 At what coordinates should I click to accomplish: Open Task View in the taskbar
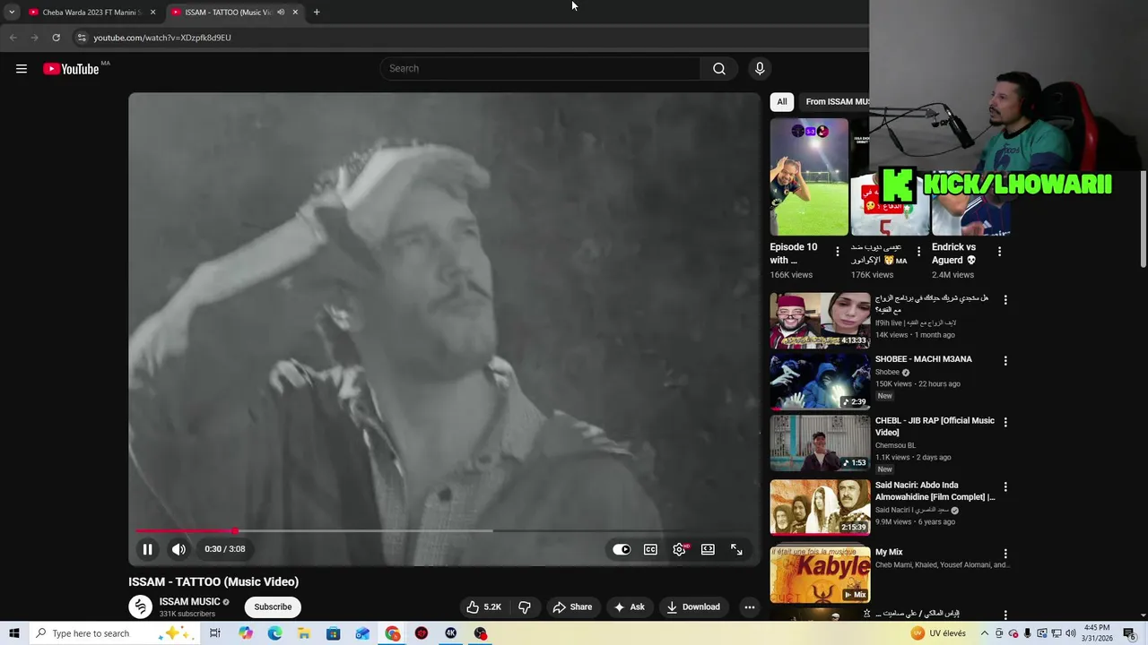tap(215, 633)
